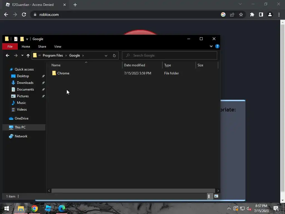
Task: Click the Search Google field
Action: pyautogui.click(x=169, y=55)
